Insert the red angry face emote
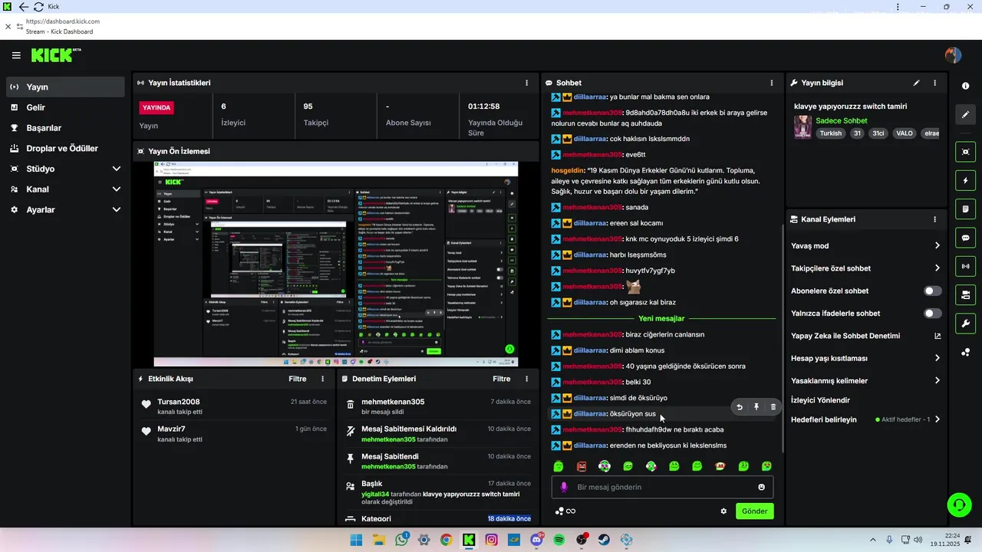The height and width of the screenshot is (552, 982). pyautogui.click(x=582, y=466)
